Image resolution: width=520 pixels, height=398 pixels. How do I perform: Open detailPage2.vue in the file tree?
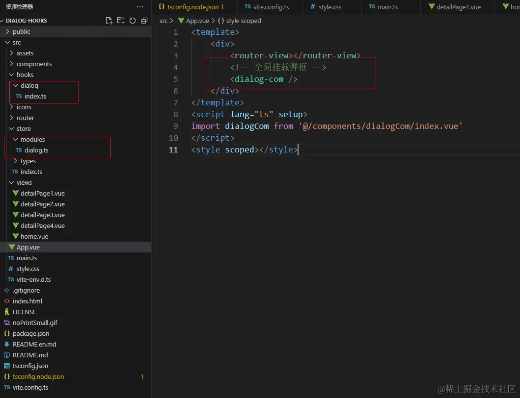pos(76,204)
